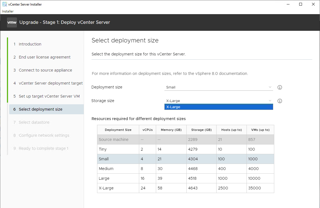Image resolution: width=320 pixels, height=208 pixels.
Task: Click the Storage (GB) column header
Action: pyautogui.click(x=201, y=130)
